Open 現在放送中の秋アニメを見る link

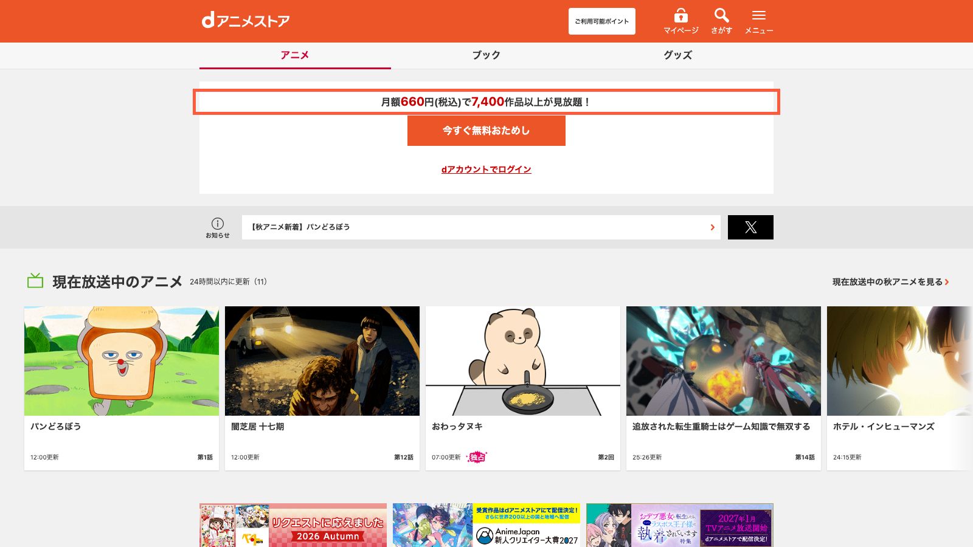point(890,282)
